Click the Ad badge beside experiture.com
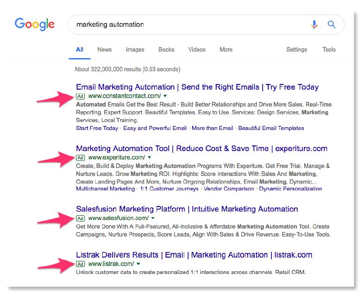Image resolution: width=361 pixels, height=297 pixels. [81, 158]
